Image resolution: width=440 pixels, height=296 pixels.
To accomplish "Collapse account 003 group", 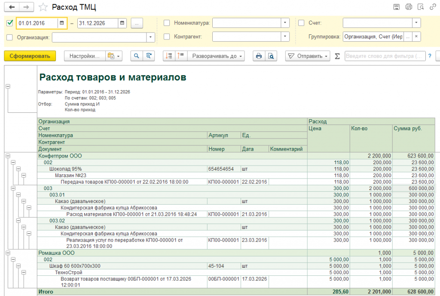I will click(x=13, y=188).
